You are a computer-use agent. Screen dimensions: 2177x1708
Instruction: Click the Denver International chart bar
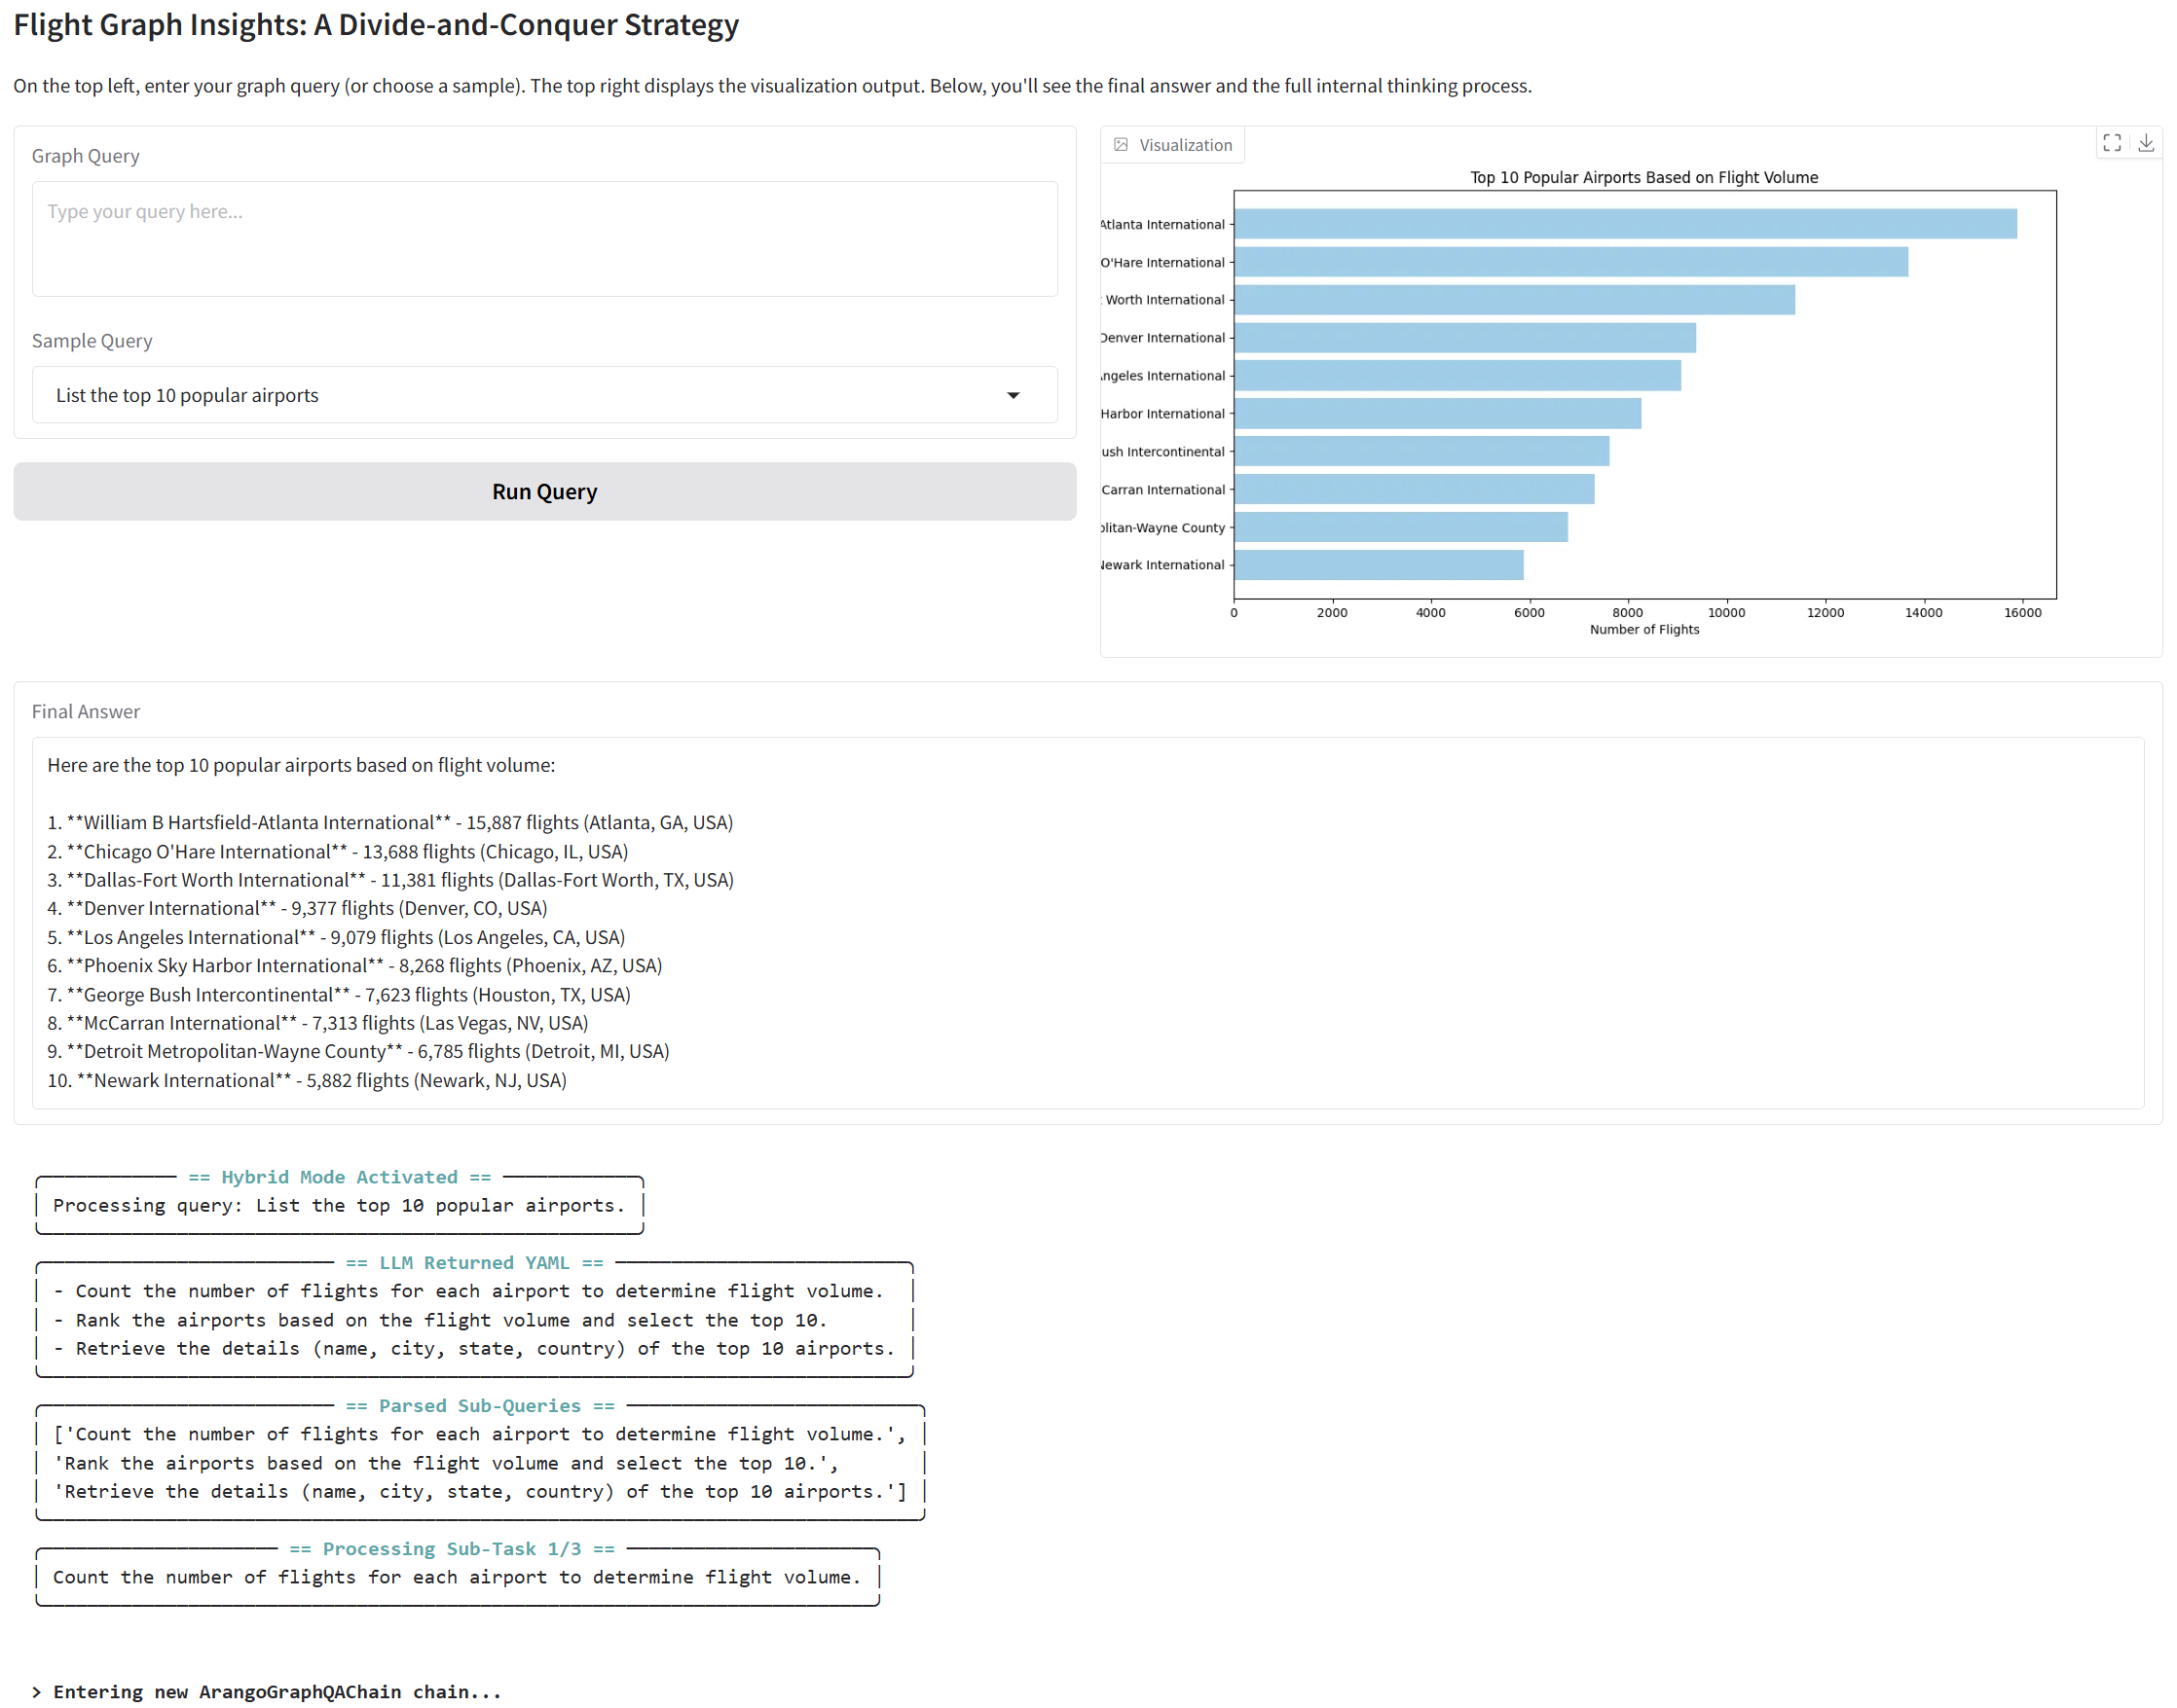1463,338
